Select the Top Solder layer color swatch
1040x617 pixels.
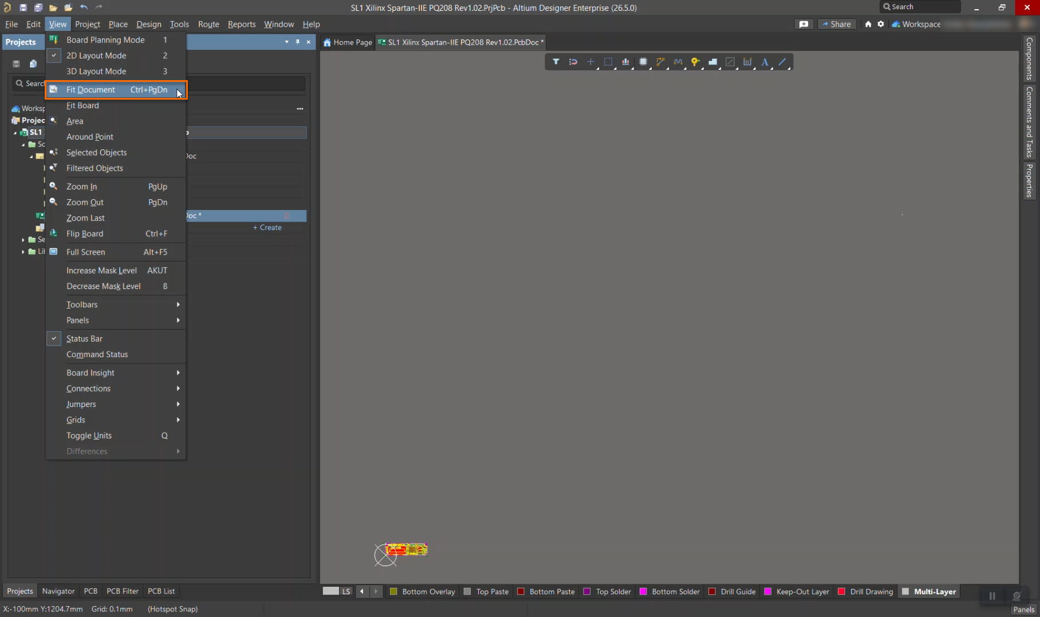click(x=587, y=591)
